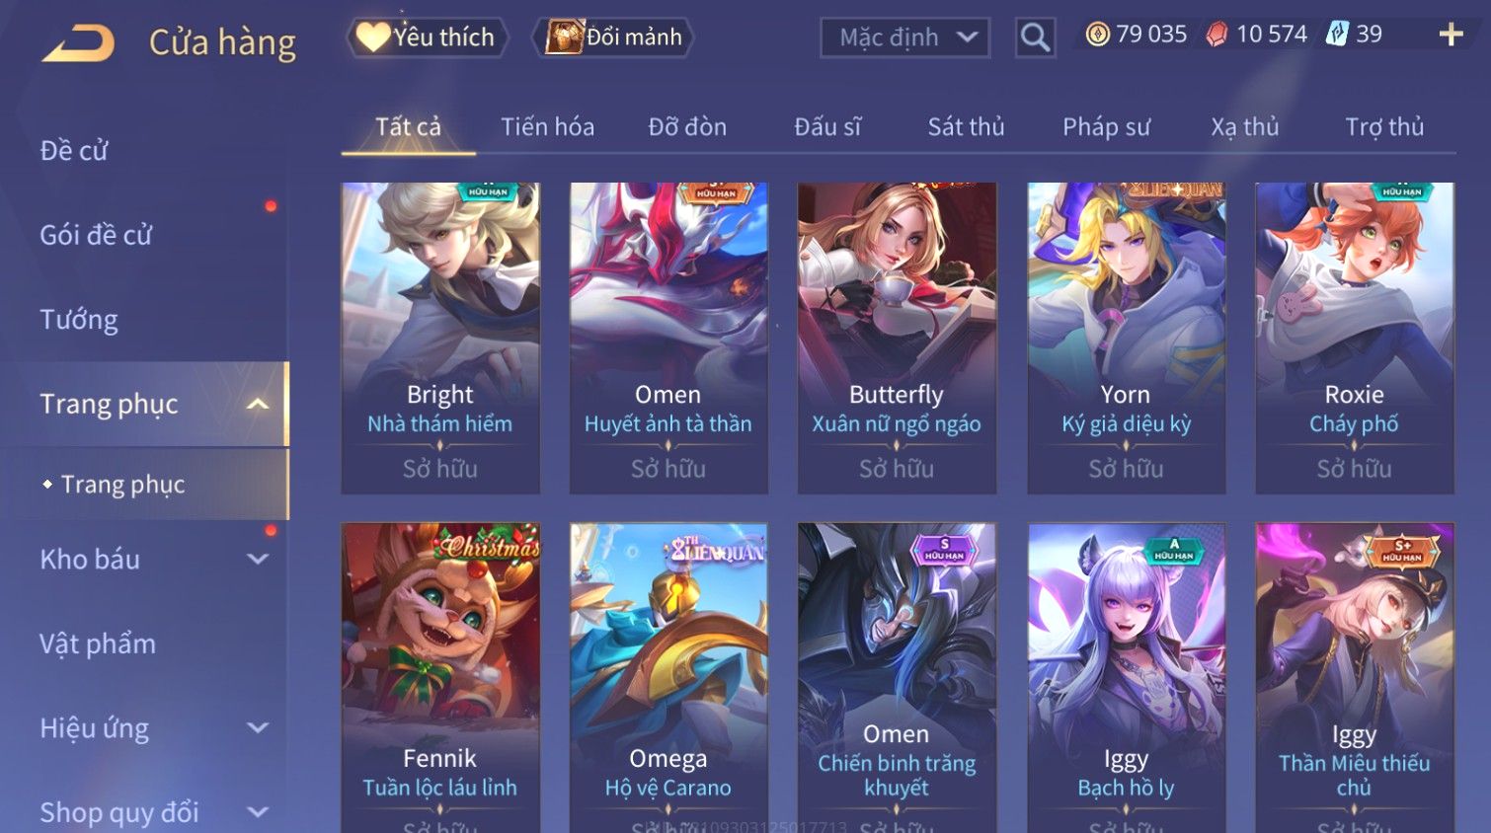Open Gói đề cử in sidebar

[x=96, y=235]
